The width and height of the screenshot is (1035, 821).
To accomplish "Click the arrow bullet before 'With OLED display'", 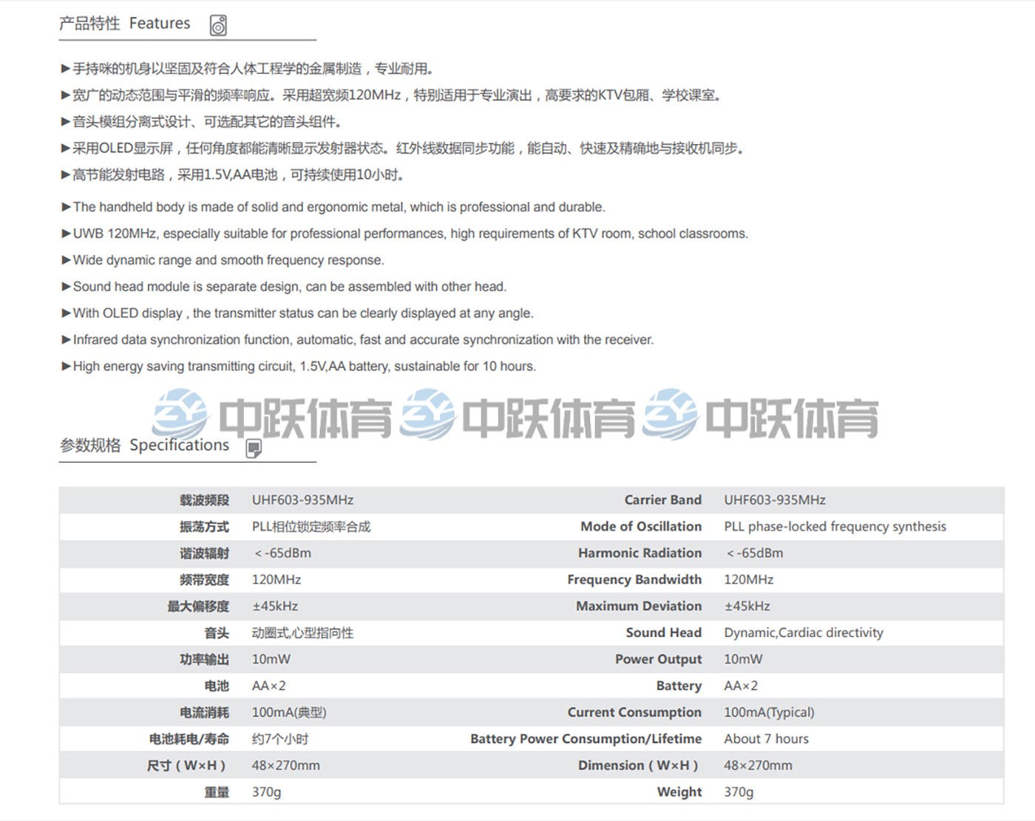I will tap(66, 313).
